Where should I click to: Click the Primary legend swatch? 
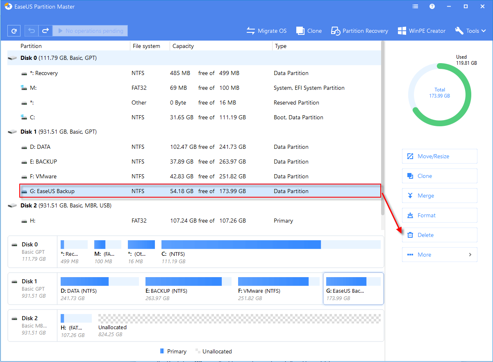click(x=162, y=351)
